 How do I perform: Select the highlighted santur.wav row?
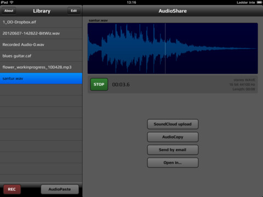click(41, 78)
